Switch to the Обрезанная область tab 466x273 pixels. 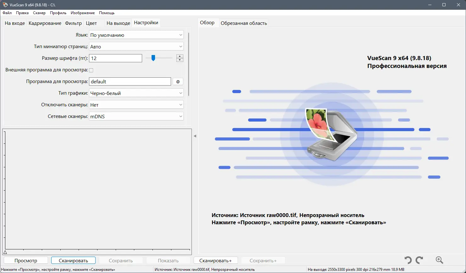244,23
